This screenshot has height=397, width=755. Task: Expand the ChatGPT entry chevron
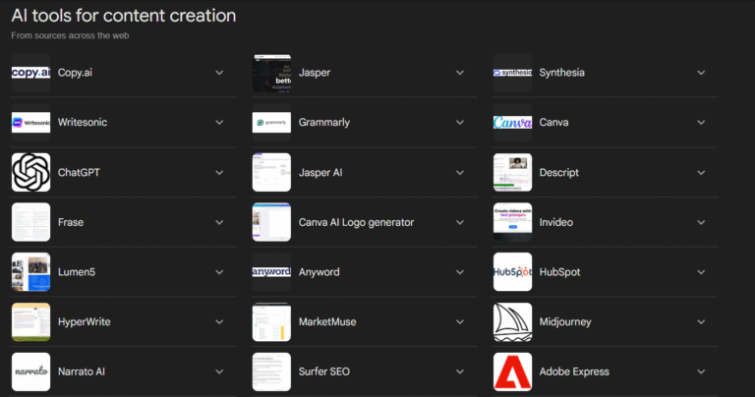pos(219,173)
